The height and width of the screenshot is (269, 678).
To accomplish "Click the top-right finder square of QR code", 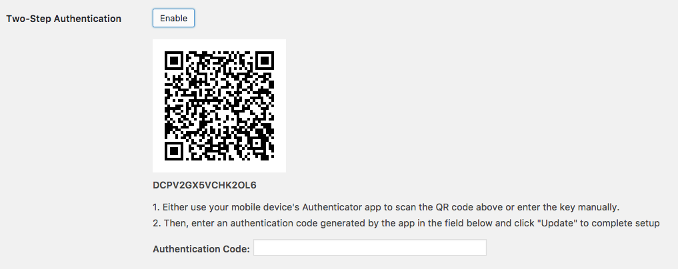I will click(x=265, y=61).
